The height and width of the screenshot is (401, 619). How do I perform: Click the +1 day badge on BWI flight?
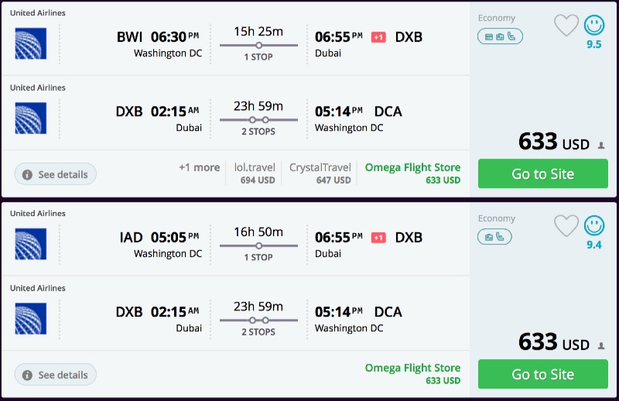378,37
